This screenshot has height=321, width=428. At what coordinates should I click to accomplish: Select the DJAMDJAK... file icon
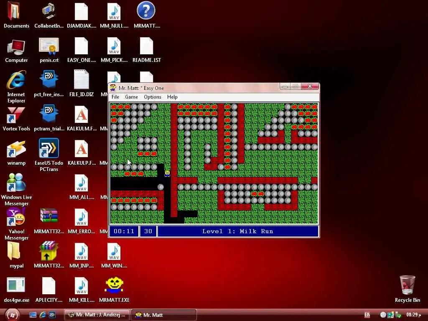(82, 15)
